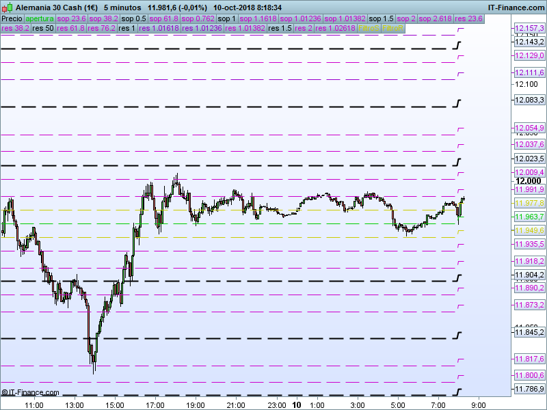
Task: Click the 11.786,9 price axis tag
Action: tap(529, 389)
